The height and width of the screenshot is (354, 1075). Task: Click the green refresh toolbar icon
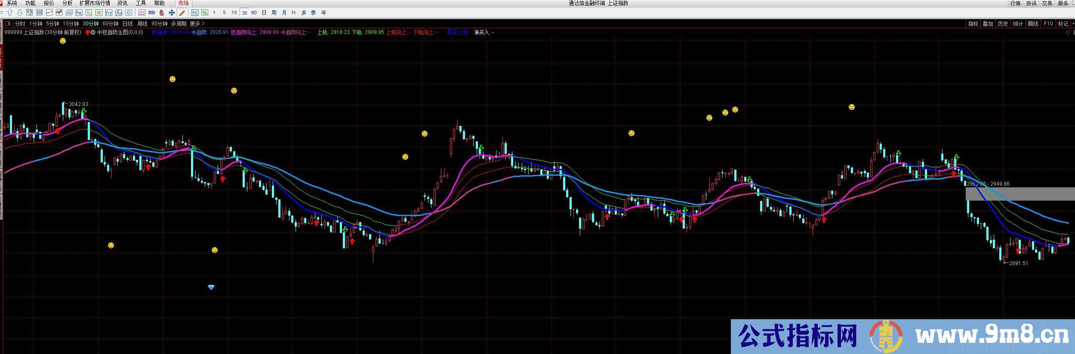pyautogui.click(x=205, y=13)
